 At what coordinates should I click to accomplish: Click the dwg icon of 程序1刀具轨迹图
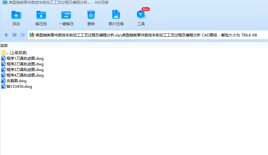coord(3,58)
